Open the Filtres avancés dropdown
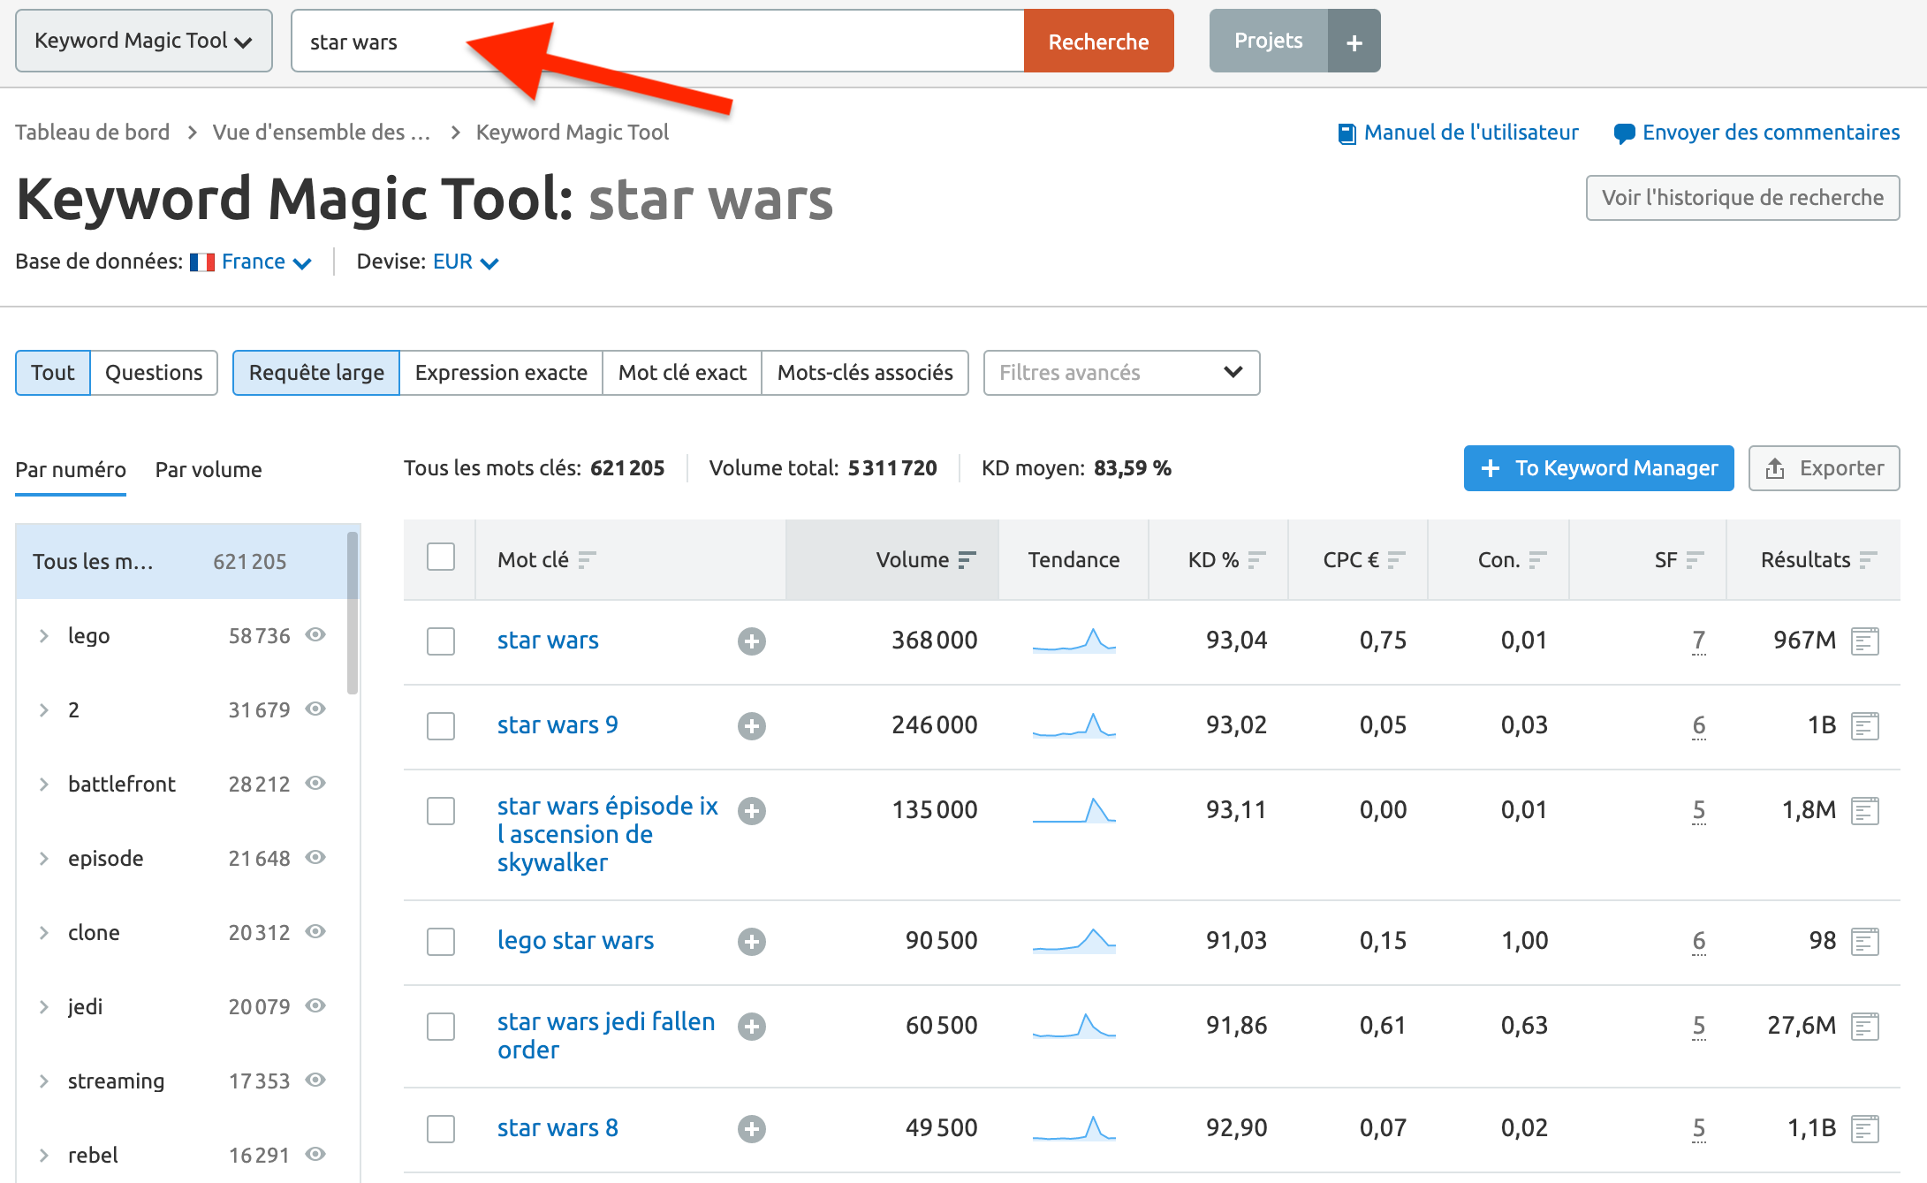1927x1183 pixels. coord(1120,373)
